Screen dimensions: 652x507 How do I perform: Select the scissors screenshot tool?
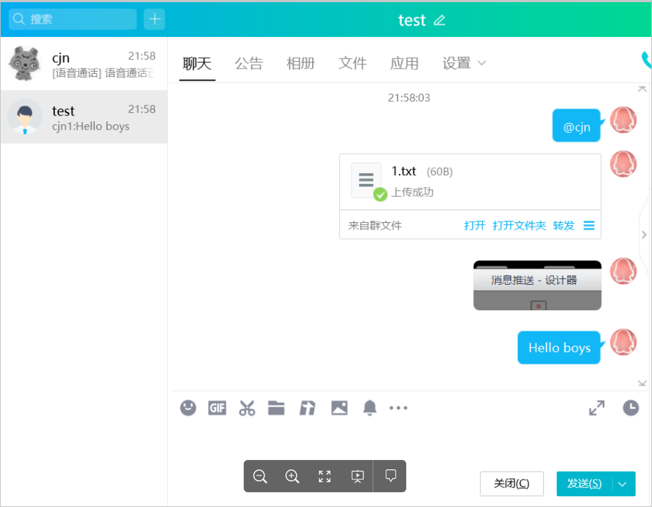click(247, 408)
